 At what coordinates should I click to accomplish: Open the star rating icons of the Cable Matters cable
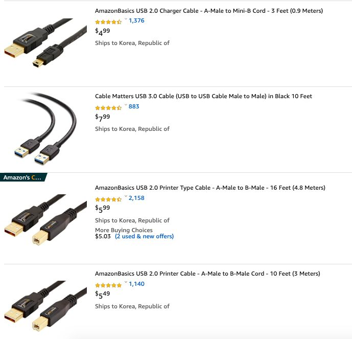[108, 108]
